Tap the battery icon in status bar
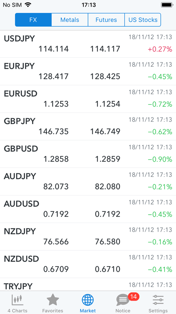This screenshot has height=314, width=176. click(x=167, y=5)
